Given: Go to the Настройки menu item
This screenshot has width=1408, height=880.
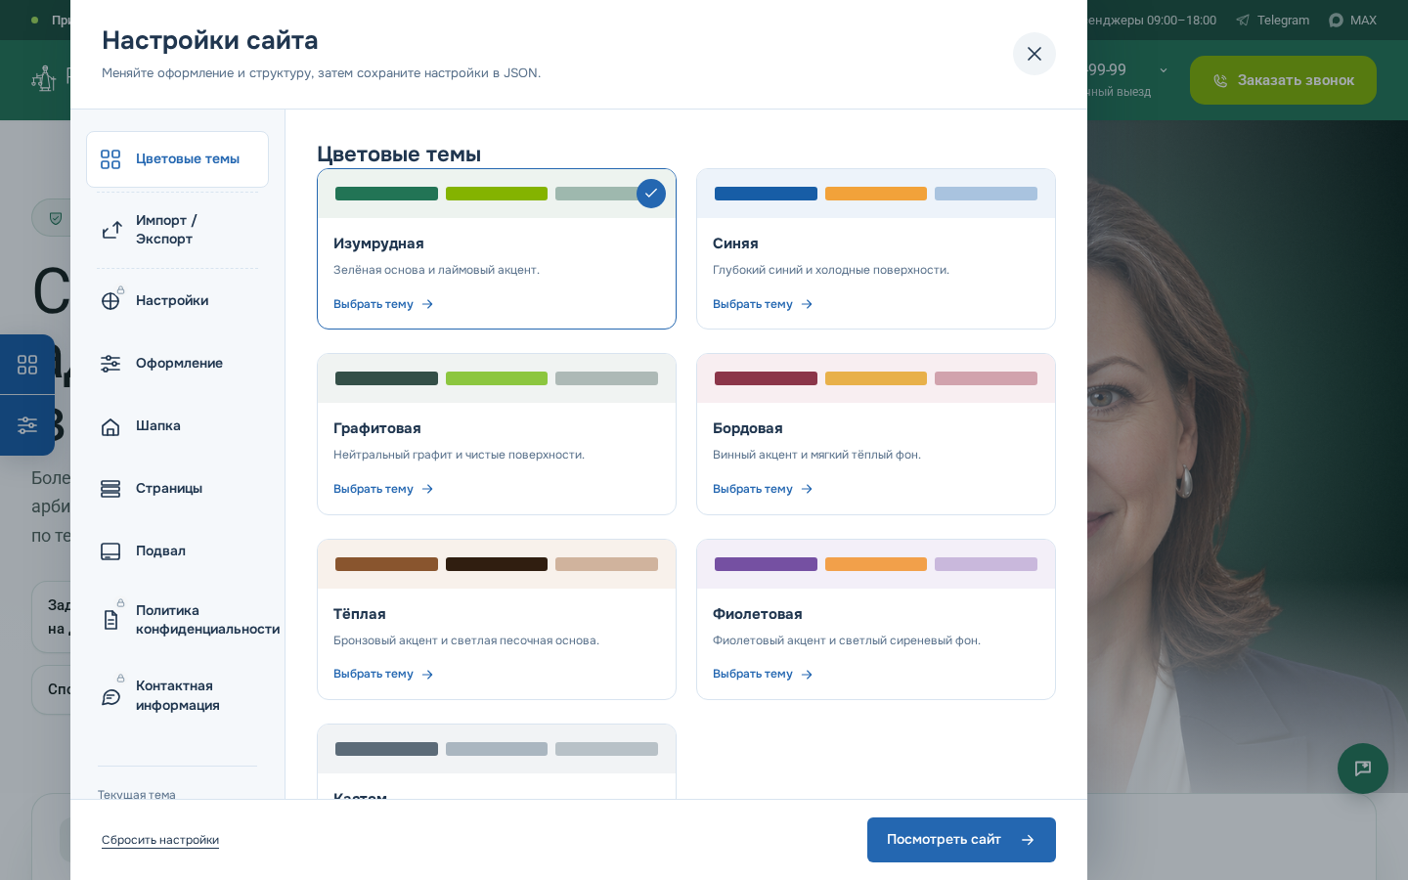Looking at the screenshot, I should (177, 300).
